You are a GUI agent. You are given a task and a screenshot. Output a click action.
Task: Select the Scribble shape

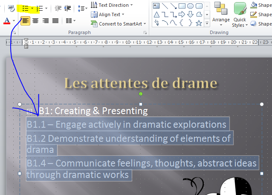point(156,23)
